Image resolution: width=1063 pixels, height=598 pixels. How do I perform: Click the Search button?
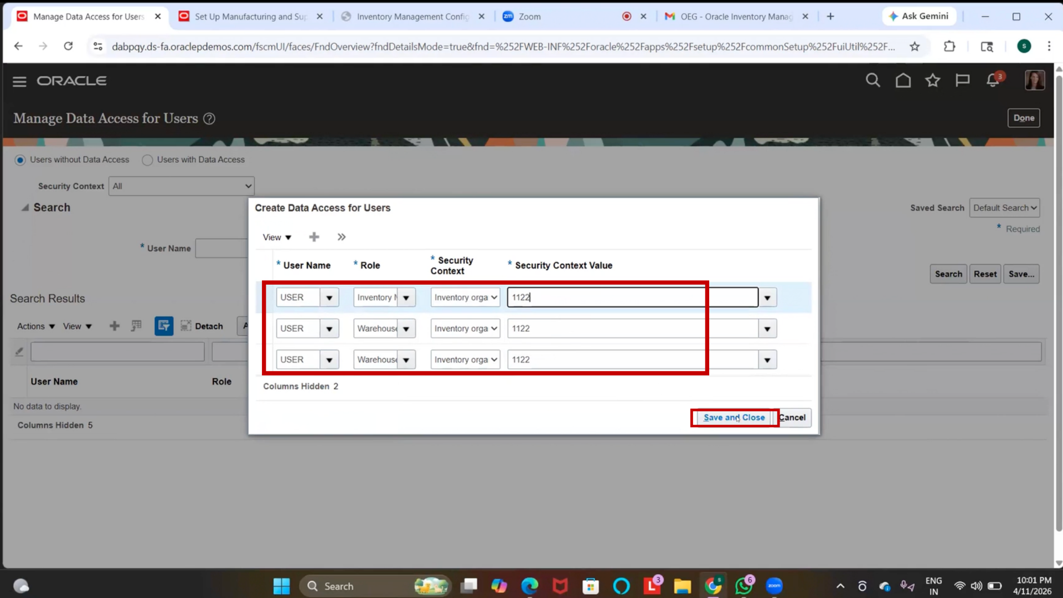point(948,274)
